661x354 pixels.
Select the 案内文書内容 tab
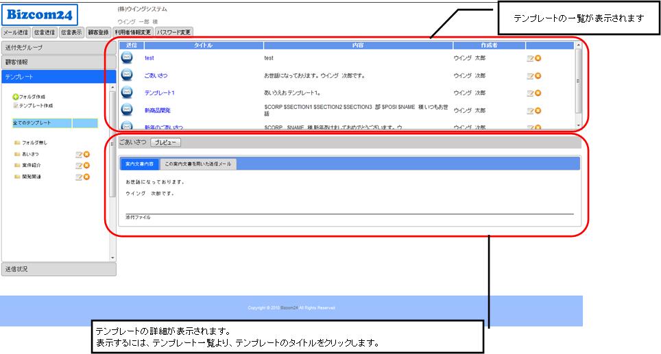click(139, 164)
